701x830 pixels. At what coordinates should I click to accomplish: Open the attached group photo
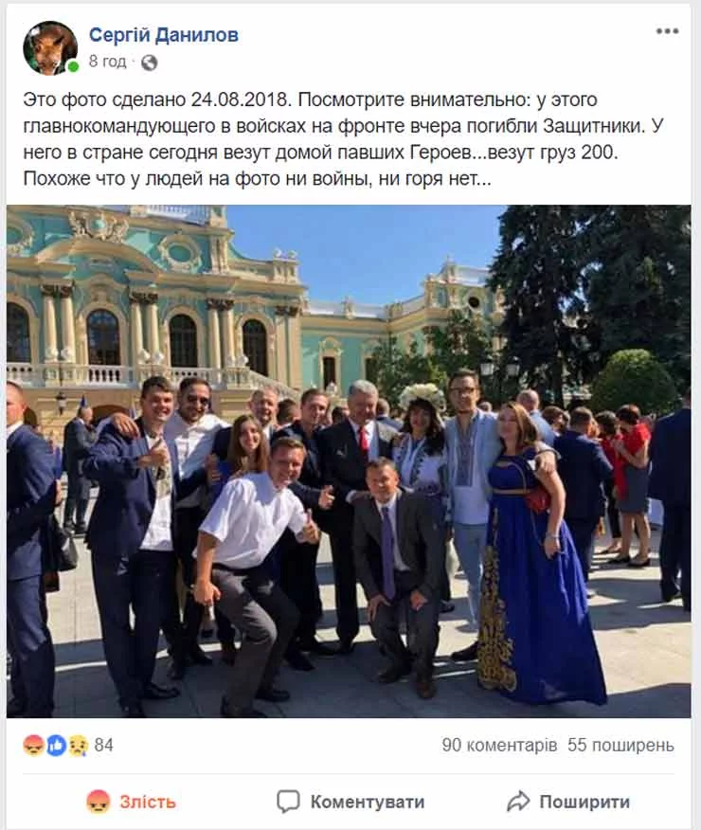[349, 461]
